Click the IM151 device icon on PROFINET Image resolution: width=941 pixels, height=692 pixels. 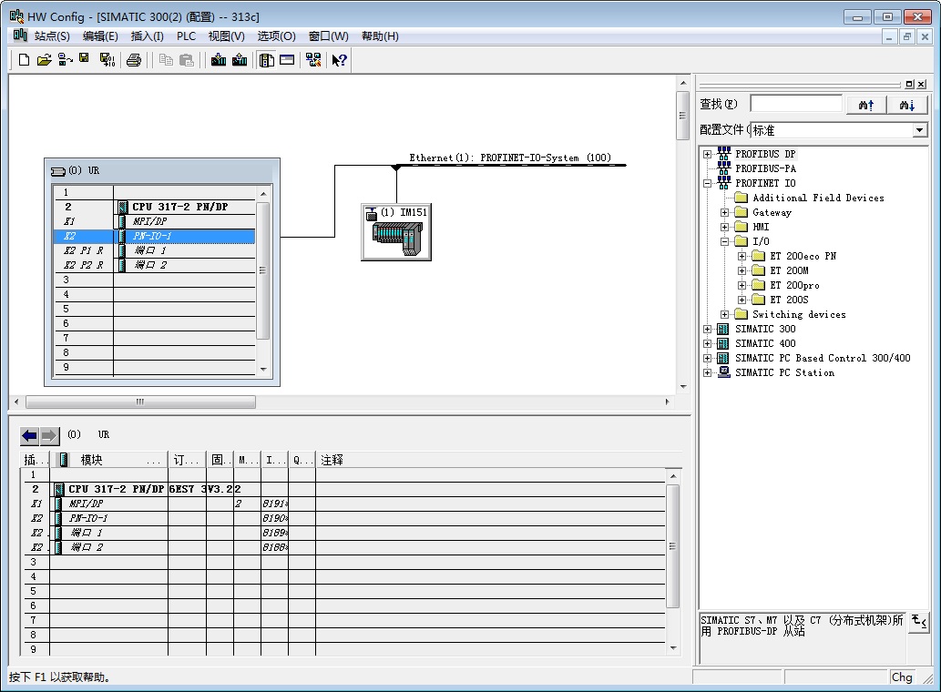pos(395,237)
